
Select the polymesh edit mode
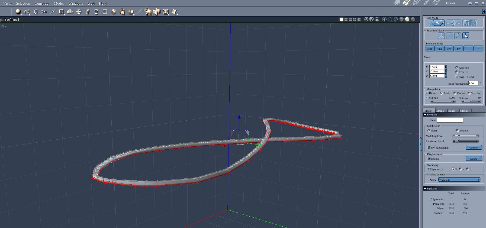coord(437,23)
